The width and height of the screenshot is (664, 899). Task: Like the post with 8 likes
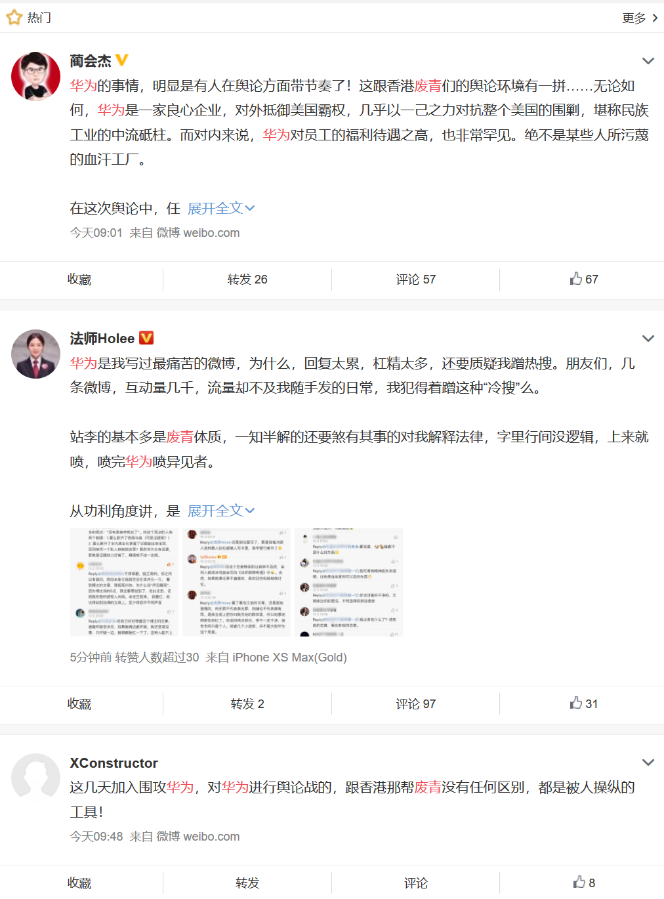(x=584, y=883)
